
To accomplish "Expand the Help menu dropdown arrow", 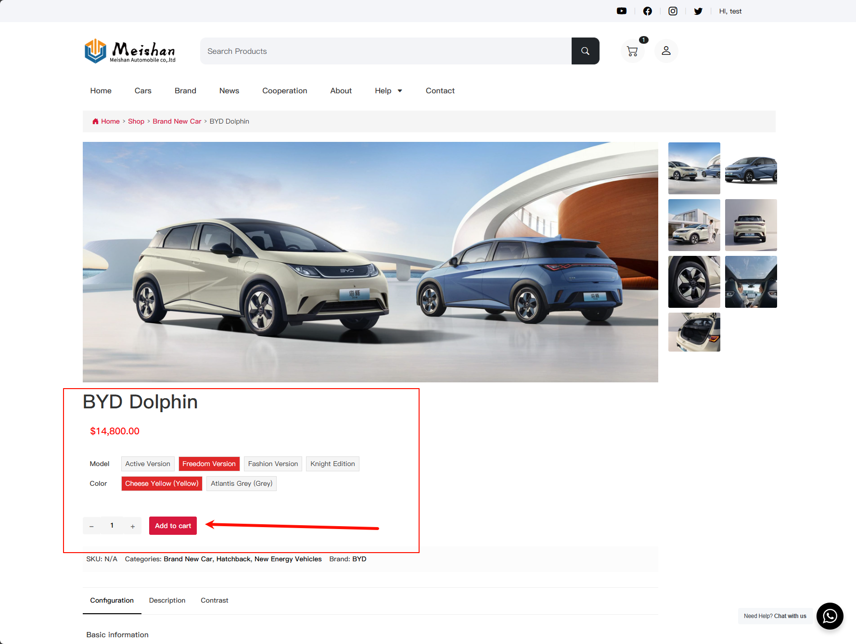I will pos(400,91).
